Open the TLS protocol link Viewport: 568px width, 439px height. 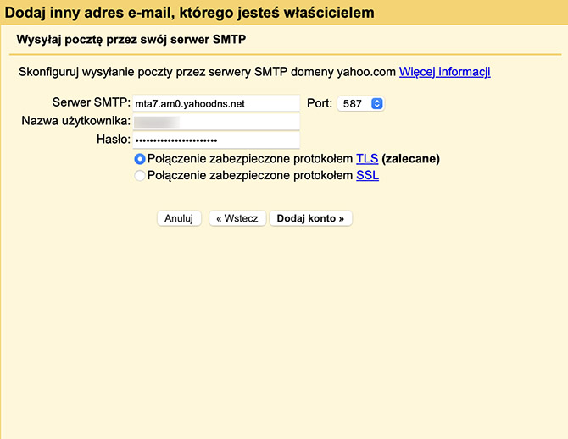tap(367, 159)
